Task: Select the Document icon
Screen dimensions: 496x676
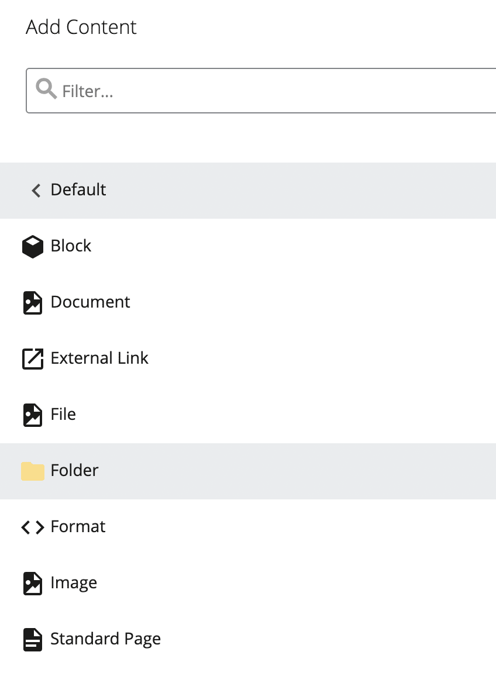Action: (33, 302)
